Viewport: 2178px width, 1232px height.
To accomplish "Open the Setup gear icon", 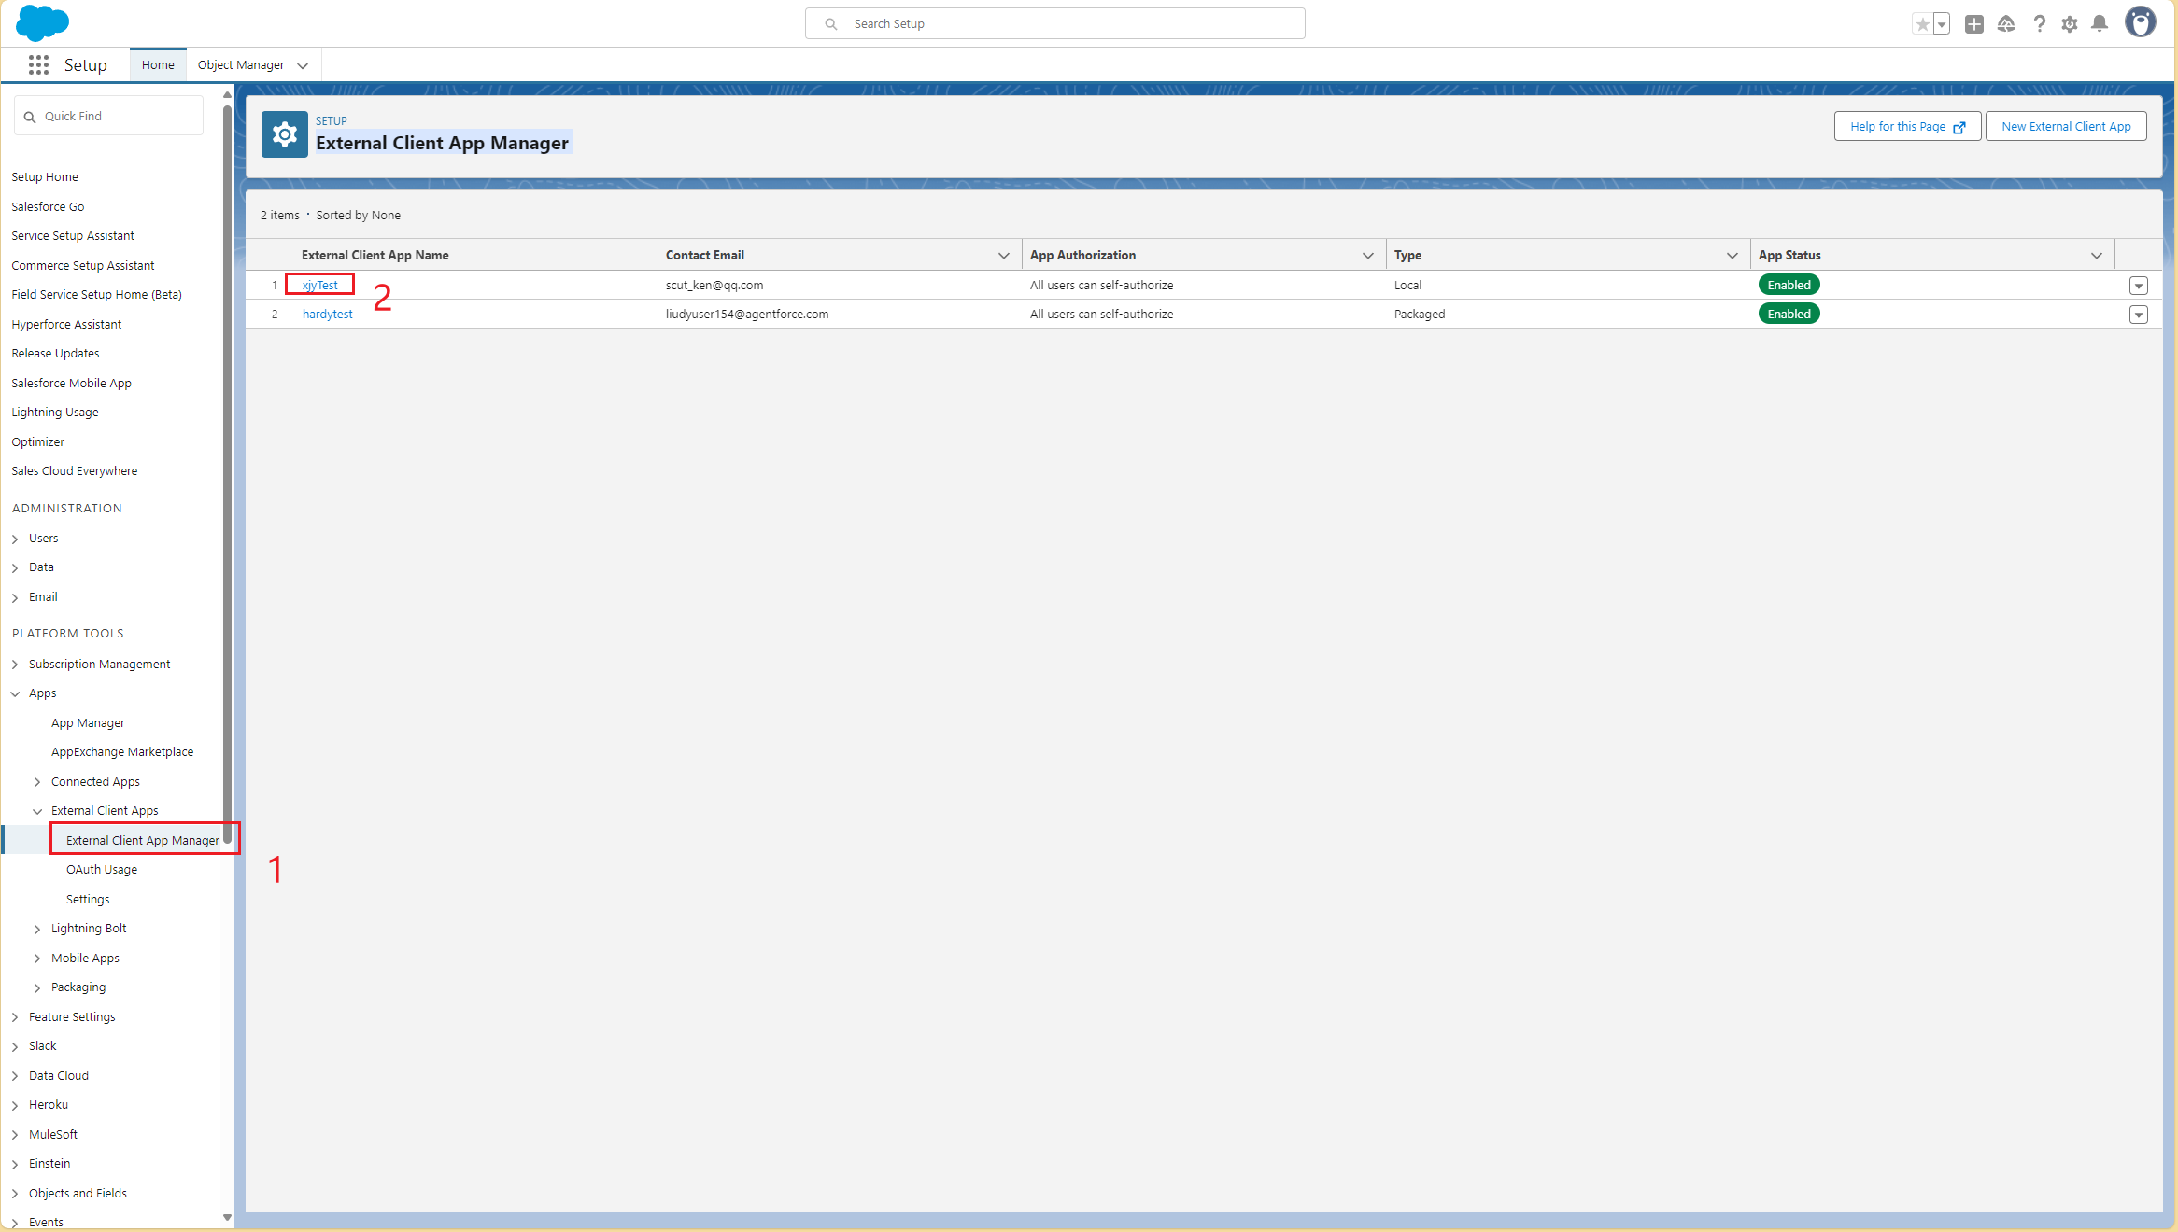I will (x=2070, y=24).
